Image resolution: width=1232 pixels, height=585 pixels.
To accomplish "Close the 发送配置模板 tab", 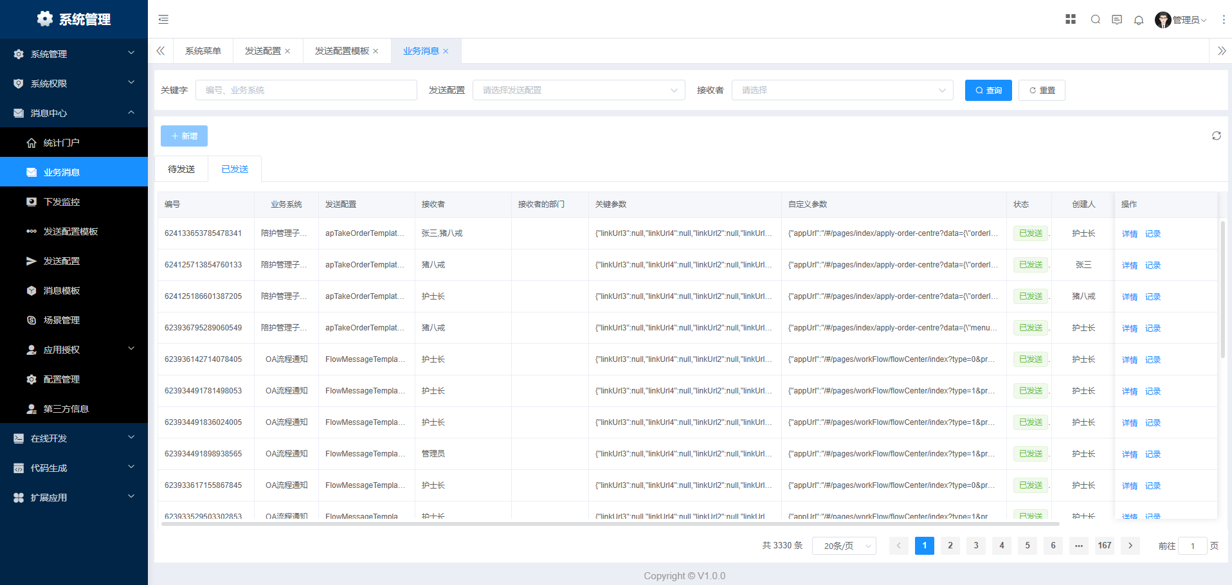I will [376, 51].
